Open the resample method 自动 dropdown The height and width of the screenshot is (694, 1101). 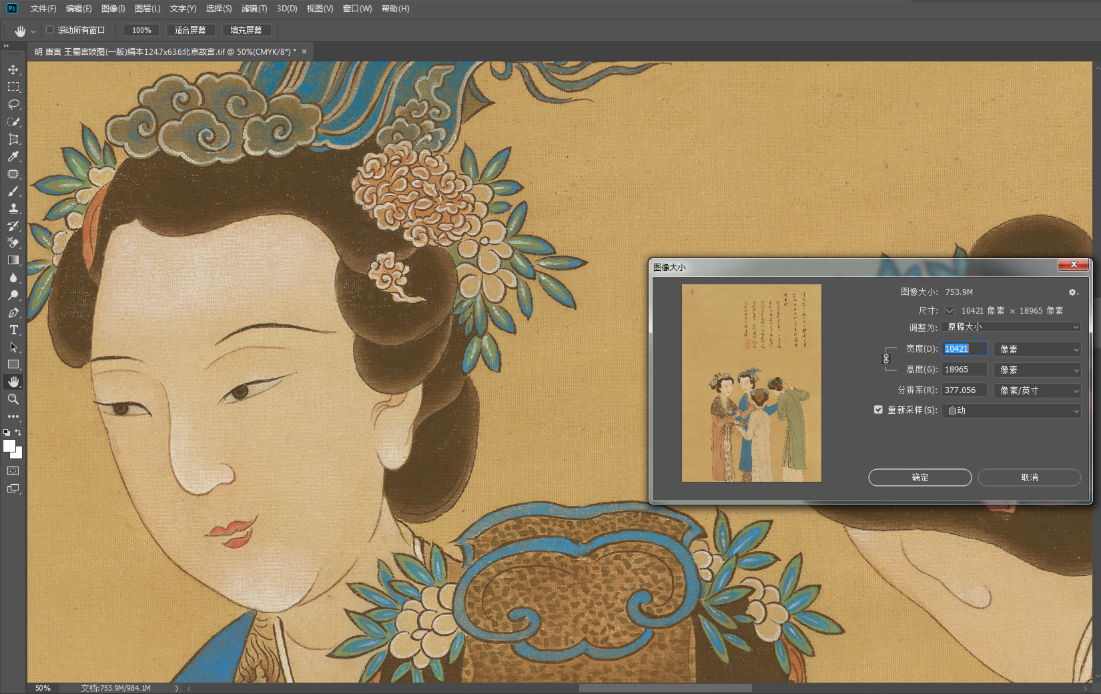1011,410
